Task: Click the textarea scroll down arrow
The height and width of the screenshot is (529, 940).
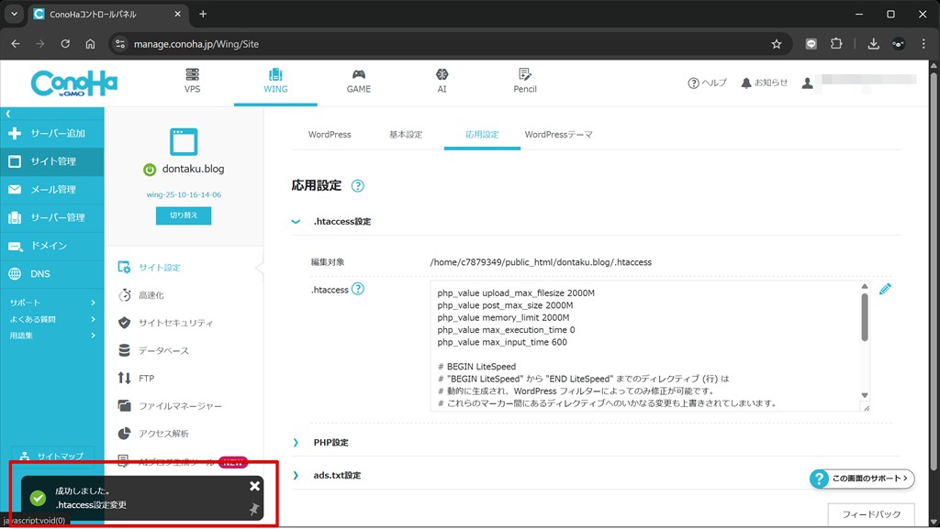Action: (865, 395)
